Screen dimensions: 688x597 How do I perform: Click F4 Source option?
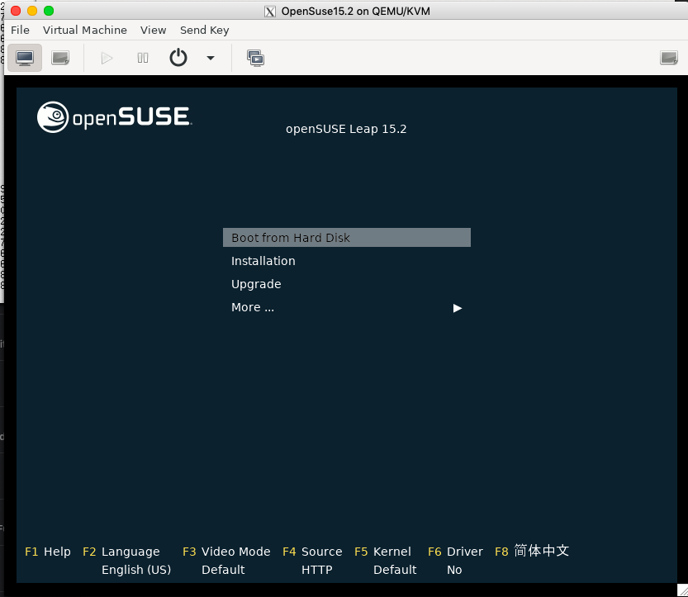pos(312,552)
